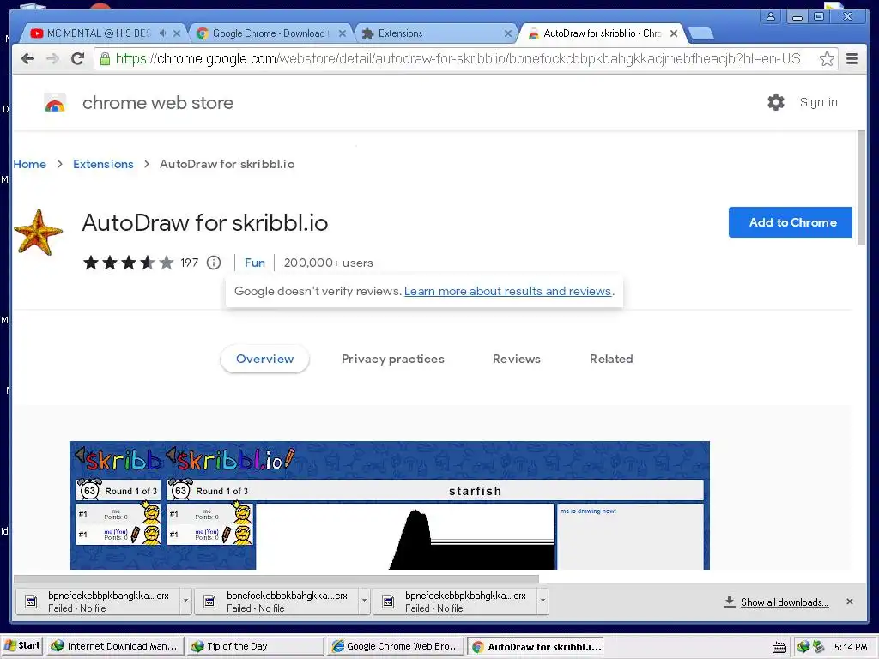Click the address bar URL
Screen dimensions: 879x659
tap(458, 59)
